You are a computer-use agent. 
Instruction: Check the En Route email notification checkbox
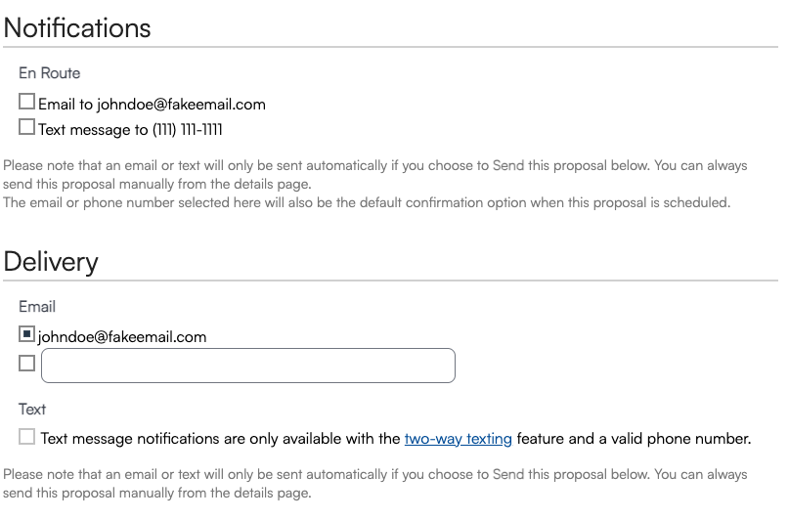[x=27, y=102]
